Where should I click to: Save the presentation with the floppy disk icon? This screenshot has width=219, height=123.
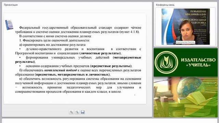click(x=83, y=112)
